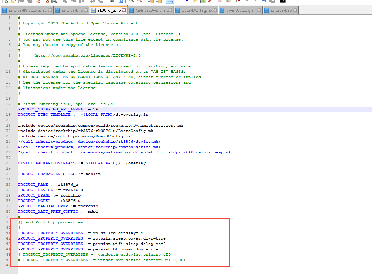
Task: Click the common/BoardConfig.mk include line
Action: (74, 136)
